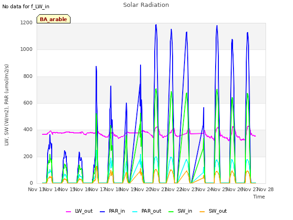Image resolution: width=293 pixels, height=220 pixels.
Task: Click the green SW_in legend swatch
Action: pos(171,212)
